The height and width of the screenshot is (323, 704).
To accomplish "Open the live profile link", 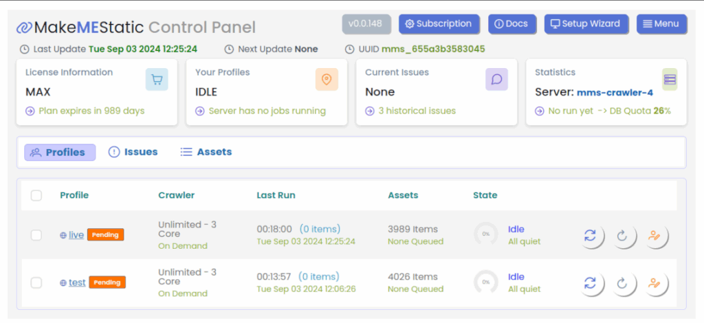I will pyautogui.click(x=76, y=235).
